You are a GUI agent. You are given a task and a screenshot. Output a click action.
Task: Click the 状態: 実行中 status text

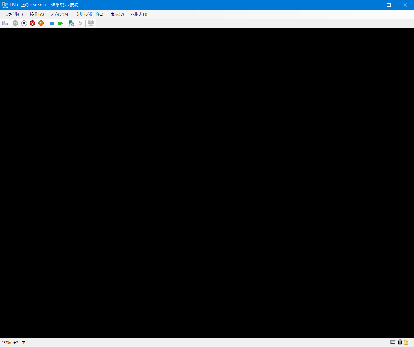[x=13, y=342]
